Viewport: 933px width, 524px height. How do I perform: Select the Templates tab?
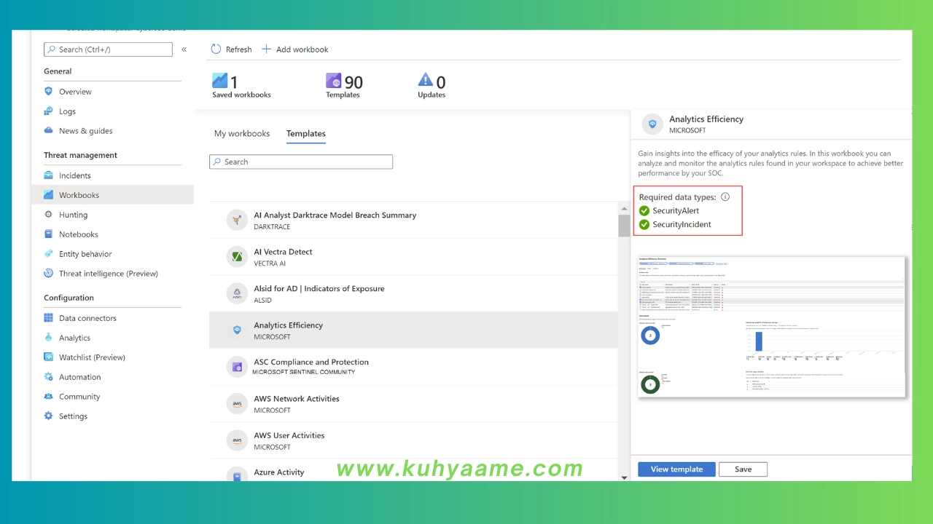point(306,134)
